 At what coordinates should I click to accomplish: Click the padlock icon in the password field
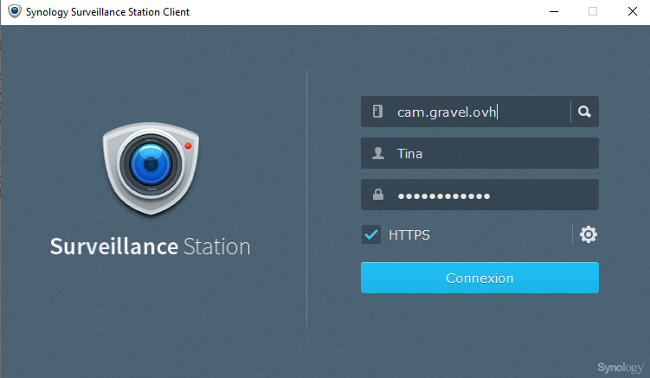pos(377,195)
